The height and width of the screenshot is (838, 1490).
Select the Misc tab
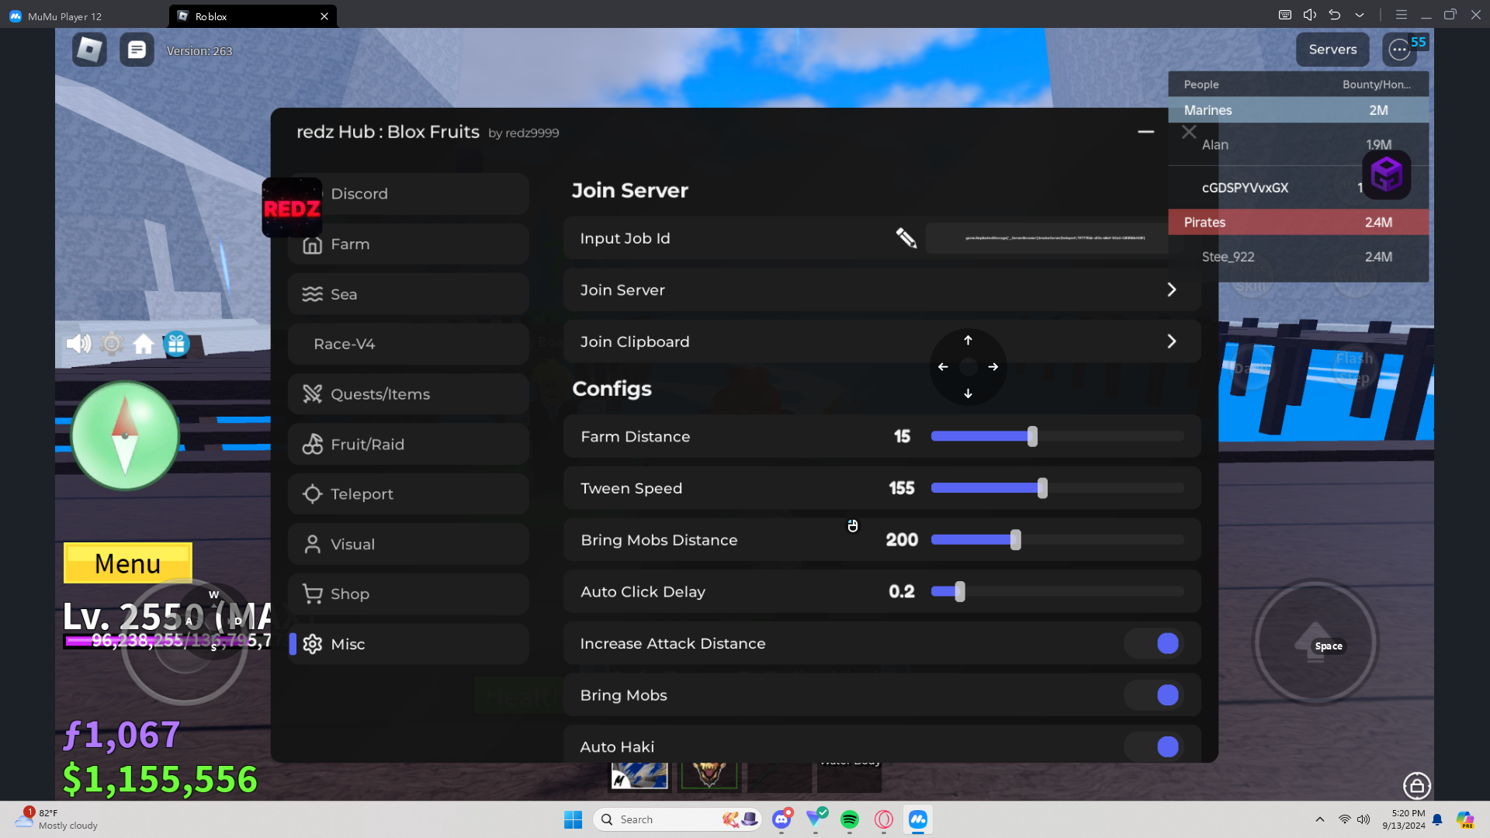point(408,644)
